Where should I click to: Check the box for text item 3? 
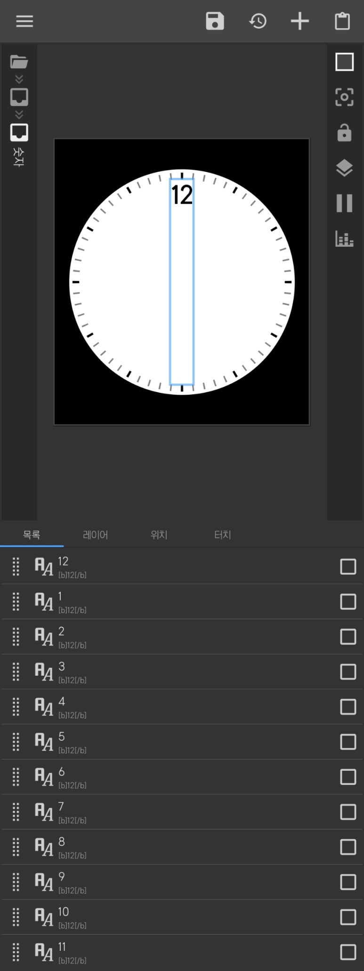(348, 672)
